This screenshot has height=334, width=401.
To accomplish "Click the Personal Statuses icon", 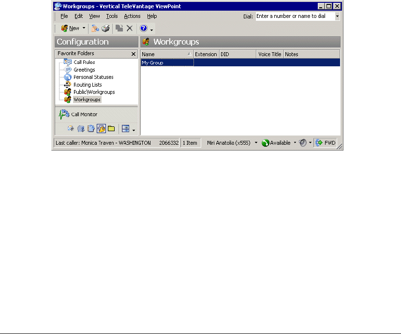I will pos(68,77).
